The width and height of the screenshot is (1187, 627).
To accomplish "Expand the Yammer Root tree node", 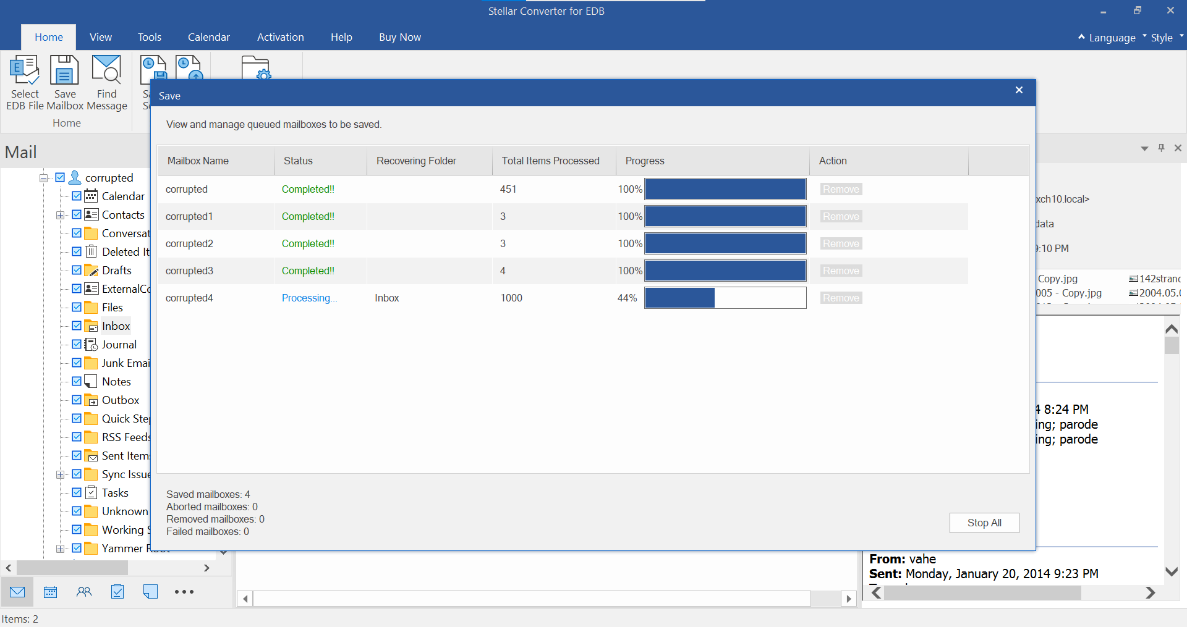I will point(60,549).
